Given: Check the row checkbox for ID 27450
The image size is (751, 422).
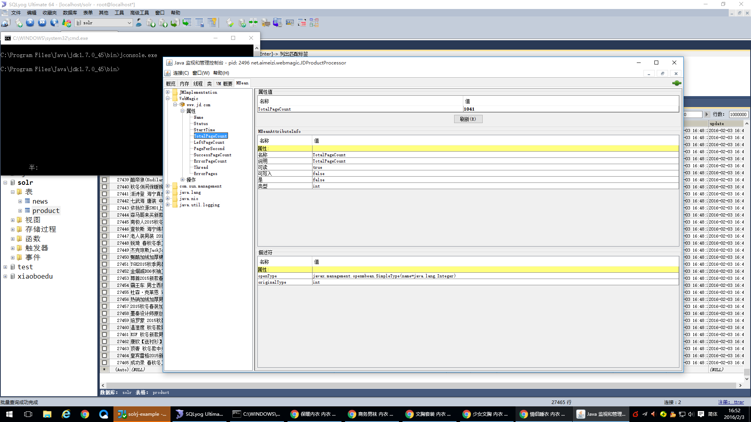Looking at the screenshot, I should pos(104,257).
